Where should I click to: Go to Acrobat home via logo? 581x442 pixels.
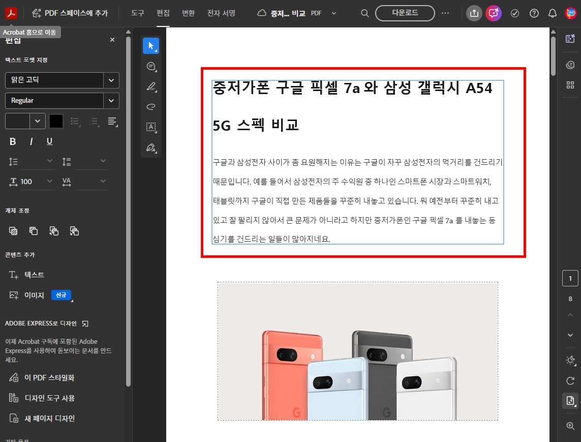pos(11,13)
